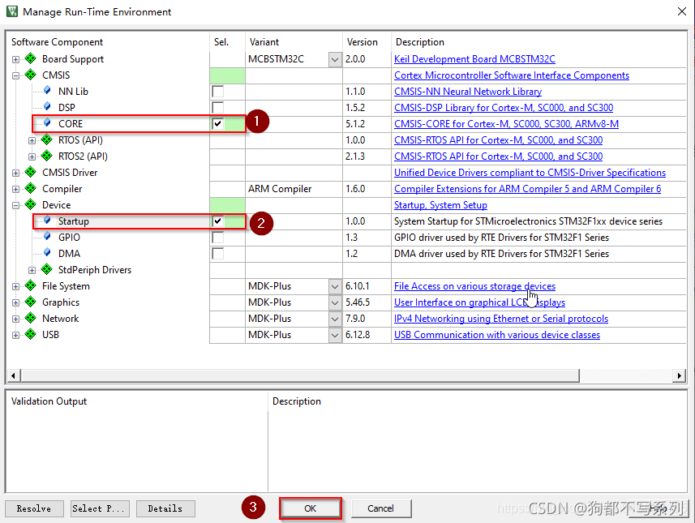Click the USB green diamond icon
The width and height of the screenshot is (695, 523).
(31, 334)
